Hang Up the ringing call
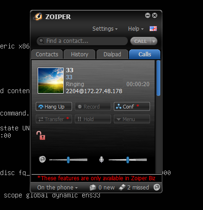Image resolution: width=203 pixels, height=210 pixels. coord(54,107)
